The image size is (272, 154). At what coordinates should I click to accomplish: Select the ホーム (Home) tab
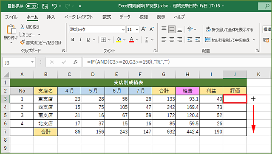tap(32, 17)
